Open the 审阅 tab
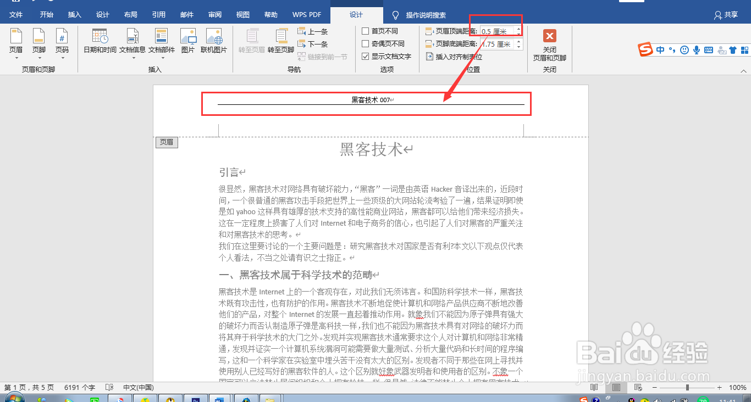Viewport: 751px width, 402px height. tap(215, 15)
